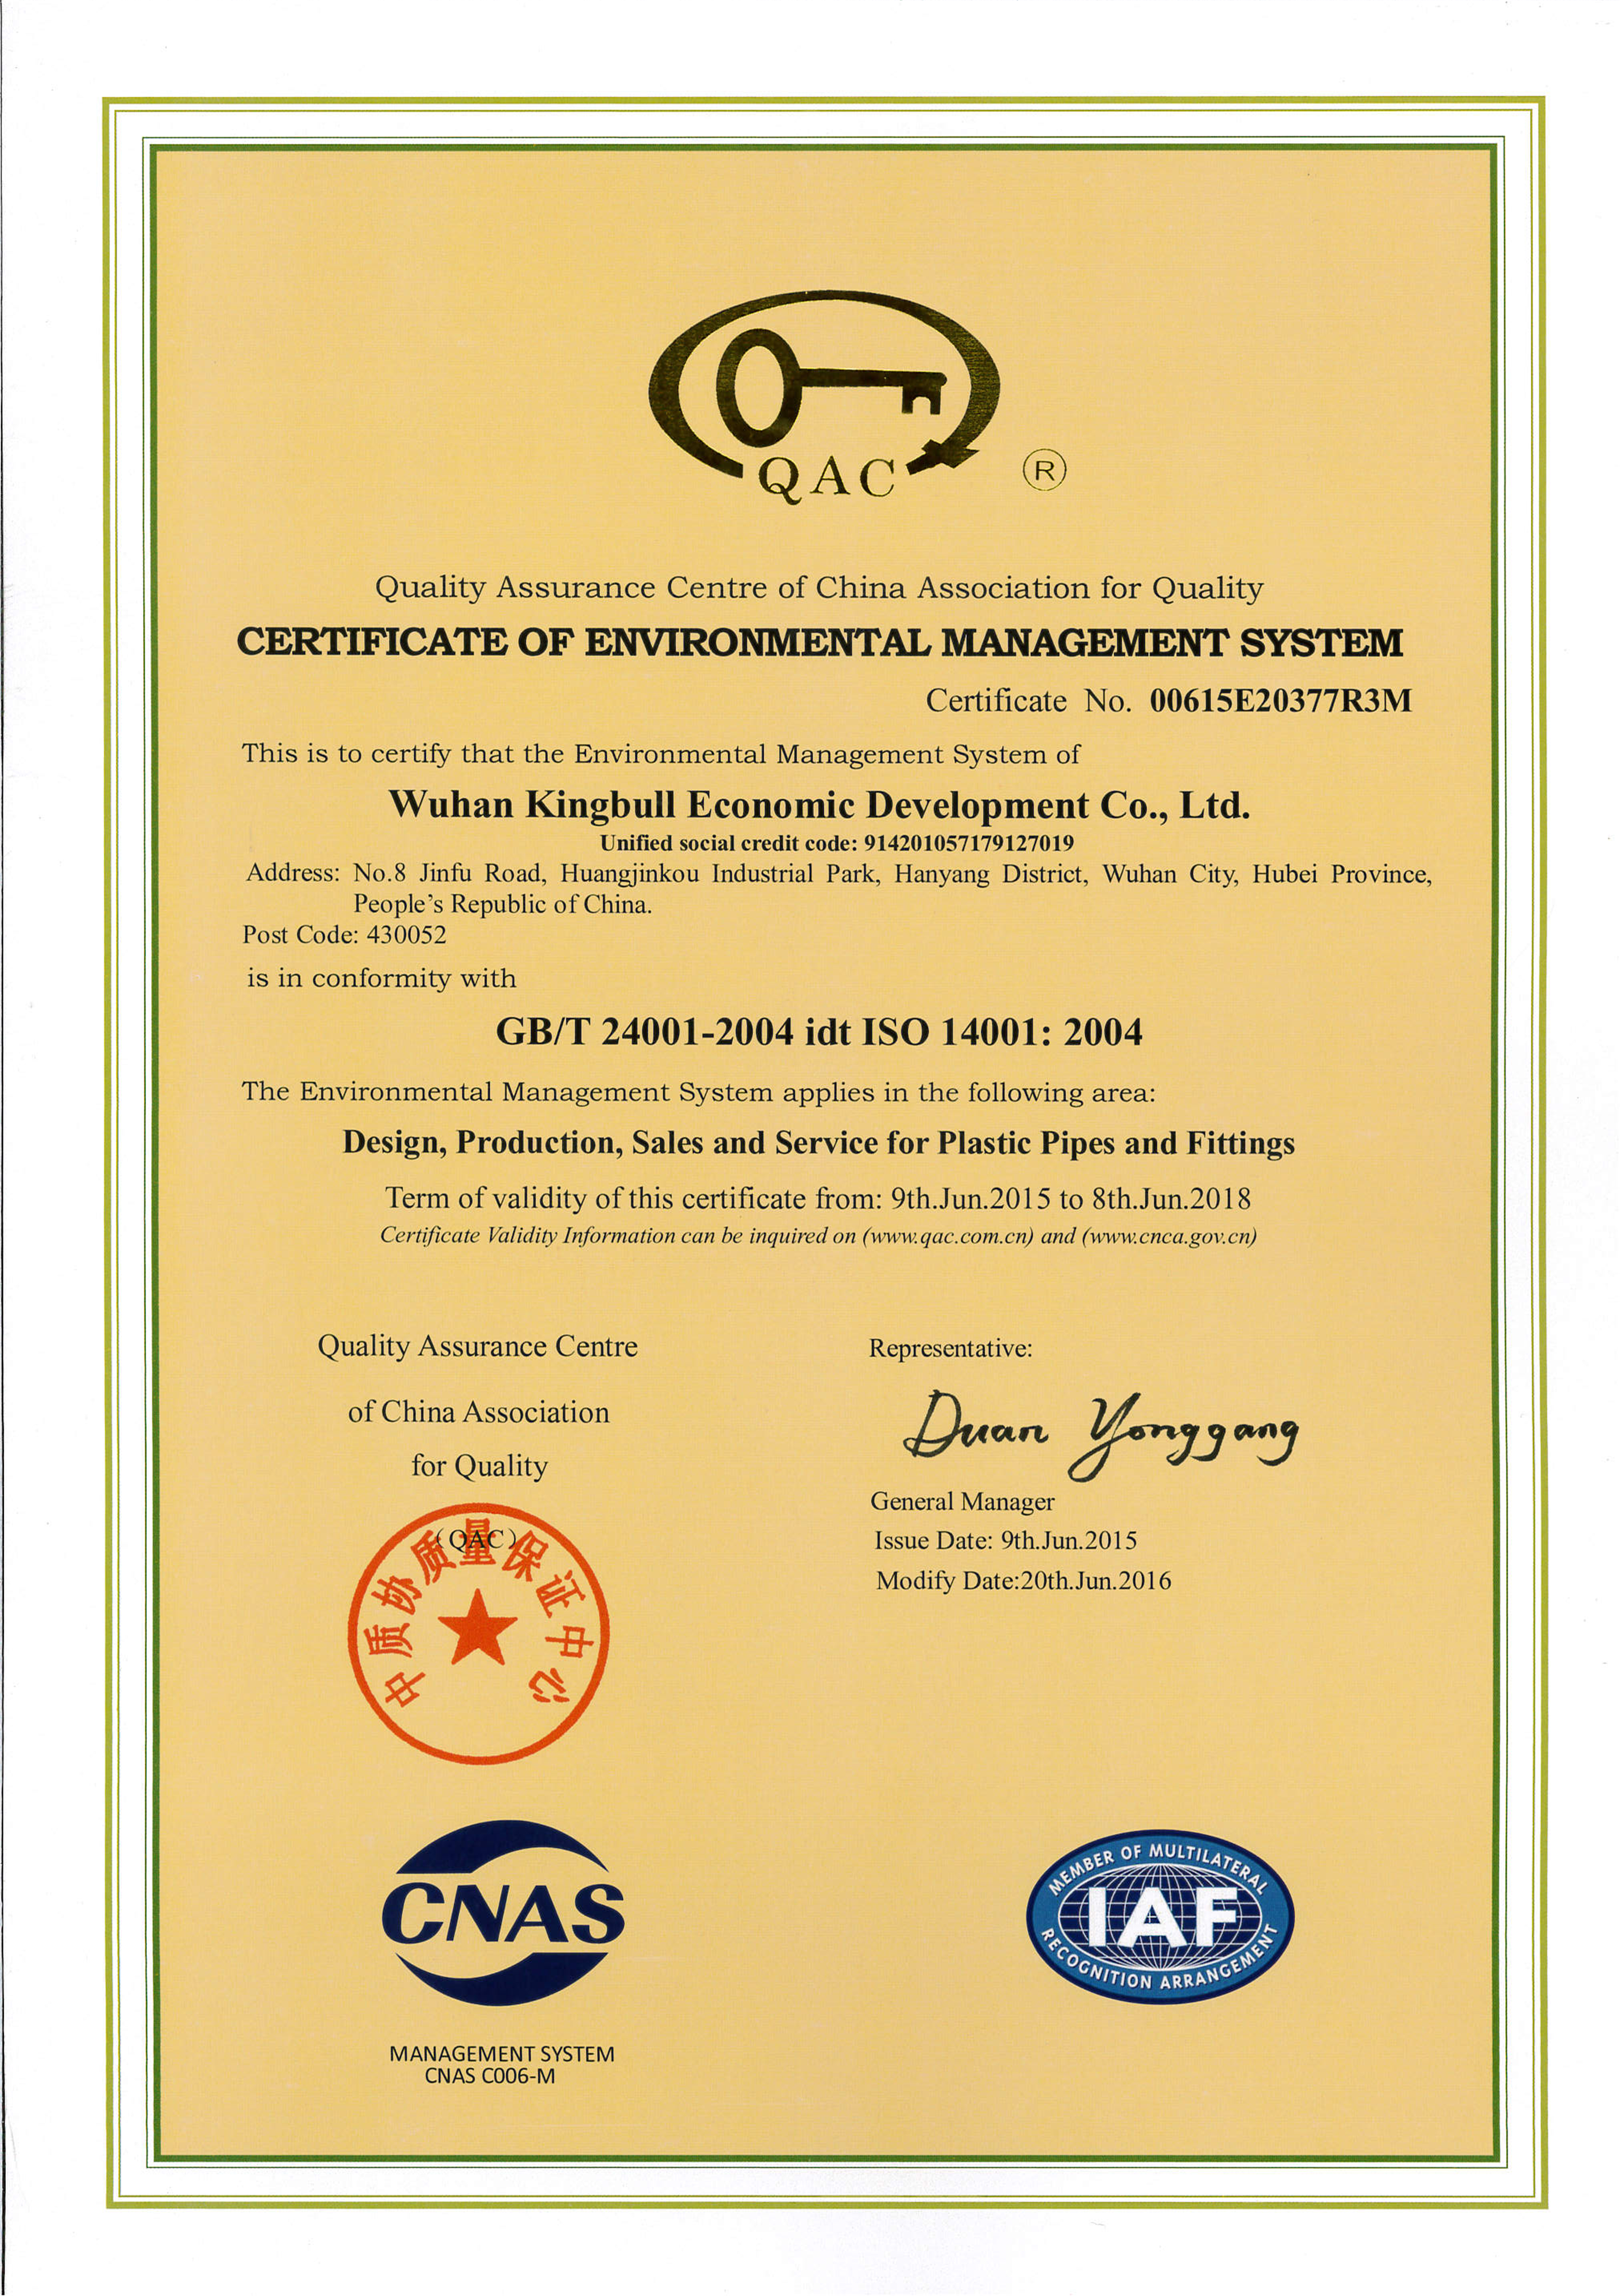
Task: Click the scope line 'Design, Production, Sales and Service'
Action: [818, 1143]
